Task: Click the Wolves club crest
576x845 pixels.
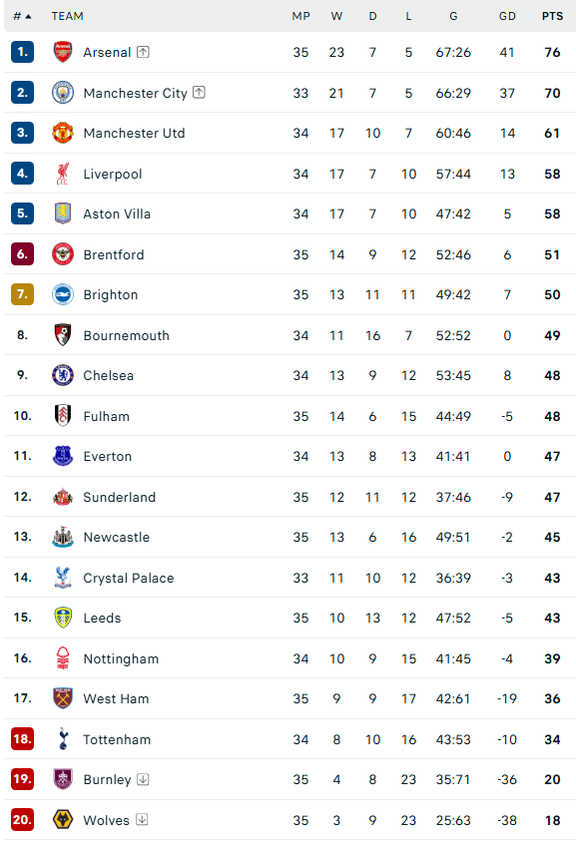Action: [63, 820]
